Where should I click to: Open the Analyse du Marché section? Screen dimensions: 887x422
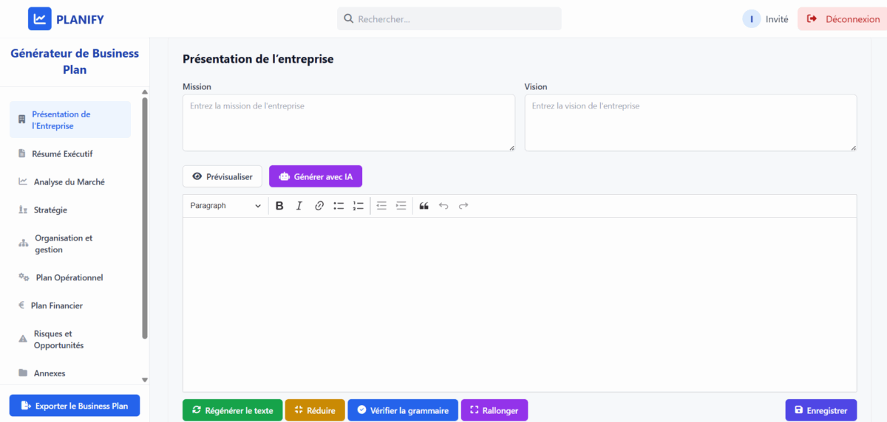[70, 181]
